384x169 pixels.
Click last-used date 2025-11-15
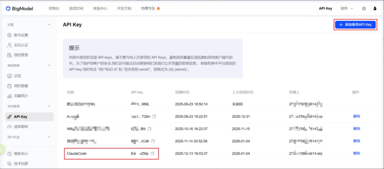(241, 129)
